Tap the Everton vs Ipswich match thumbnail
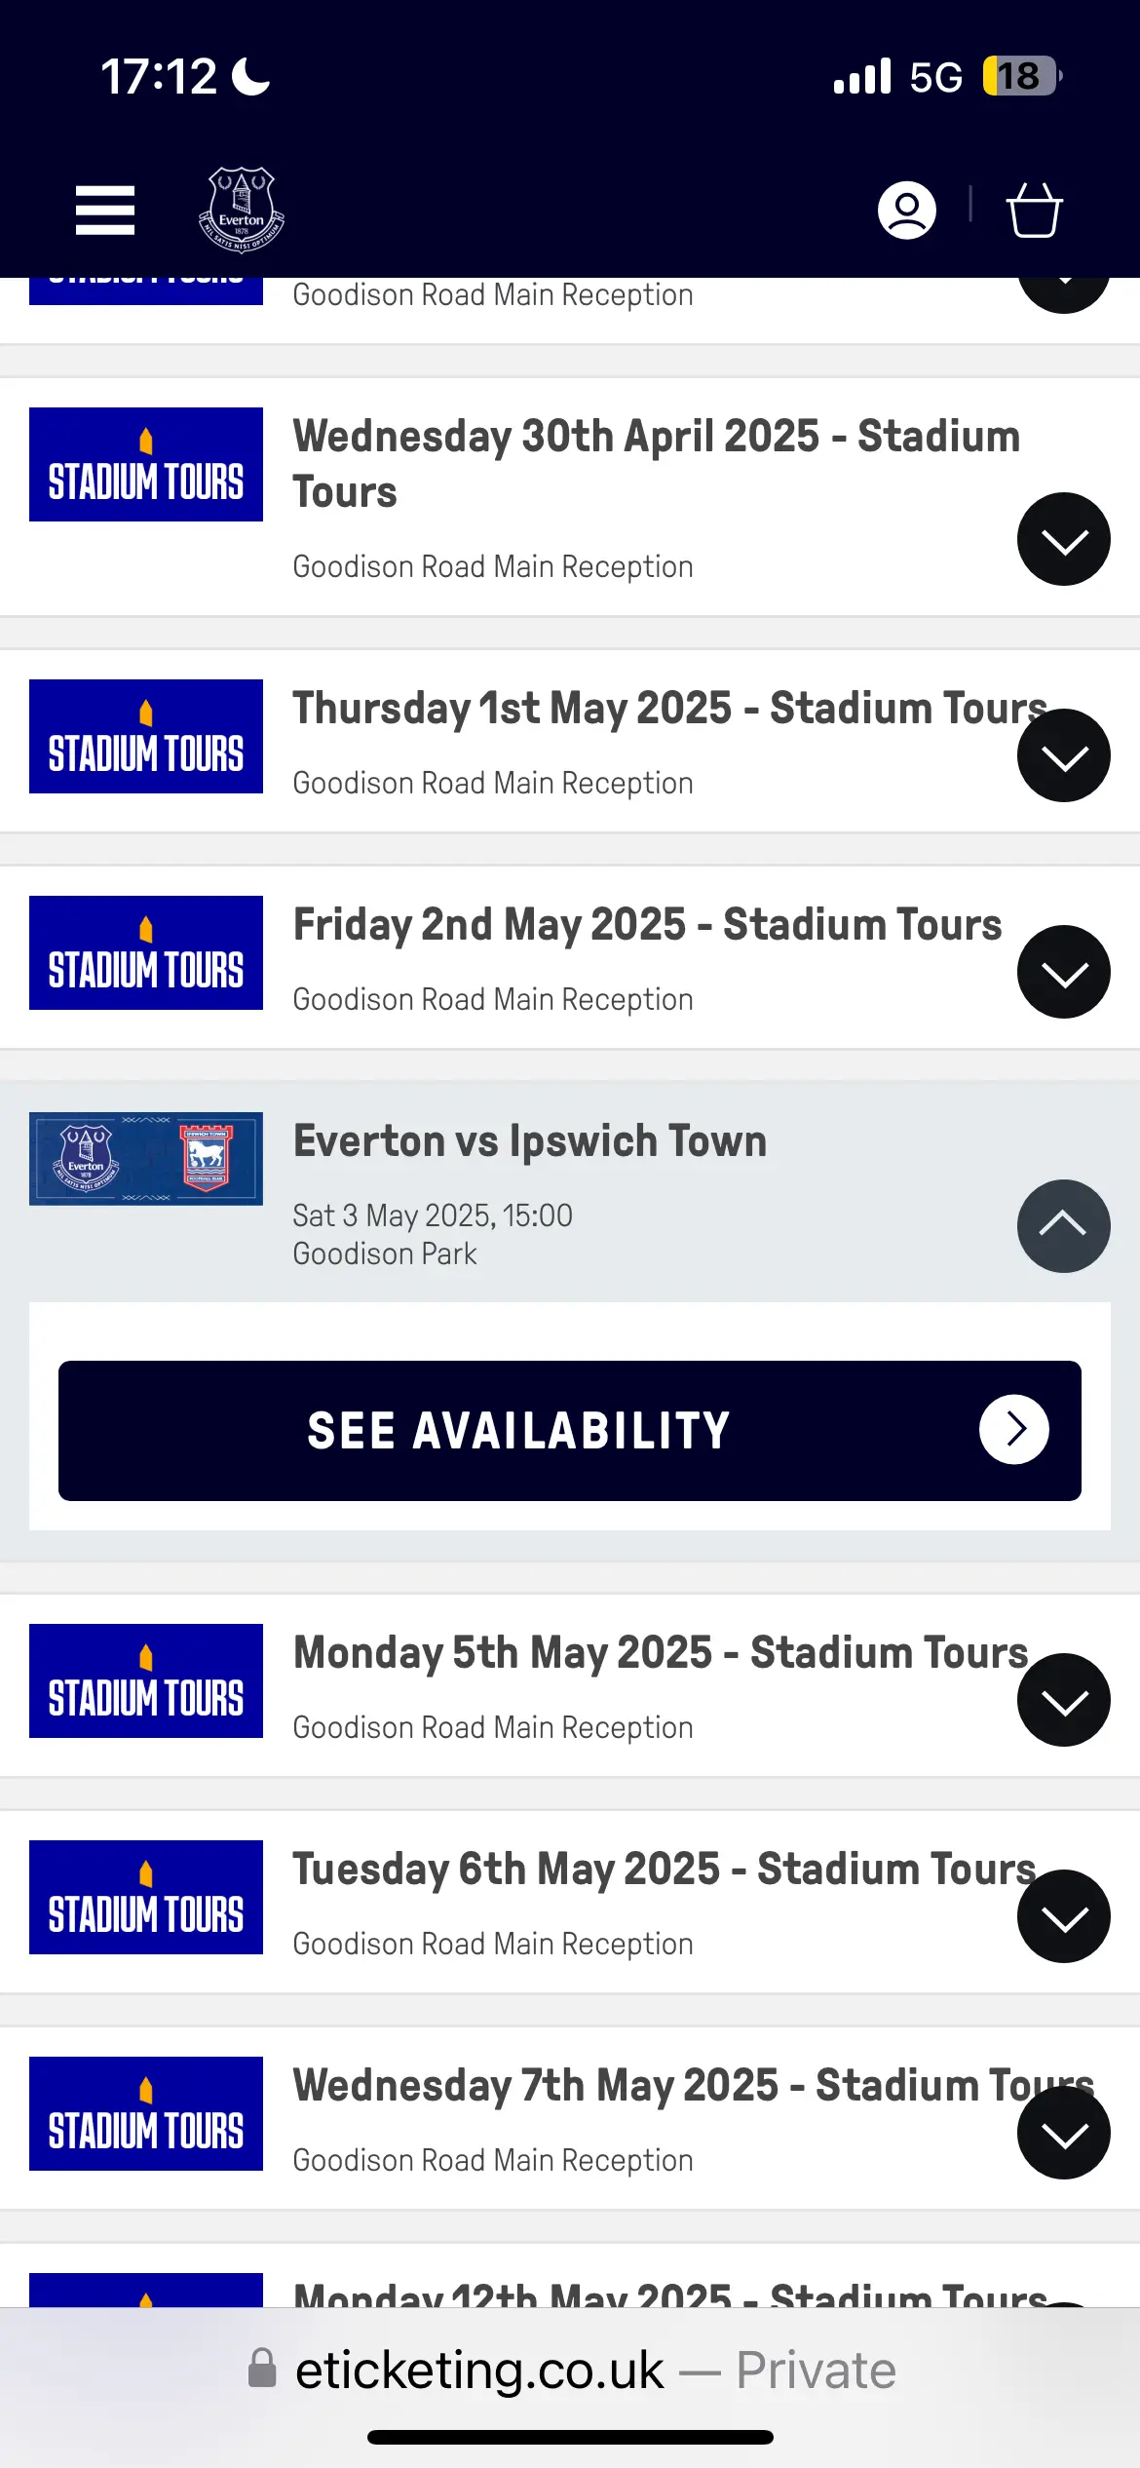 146,1159
